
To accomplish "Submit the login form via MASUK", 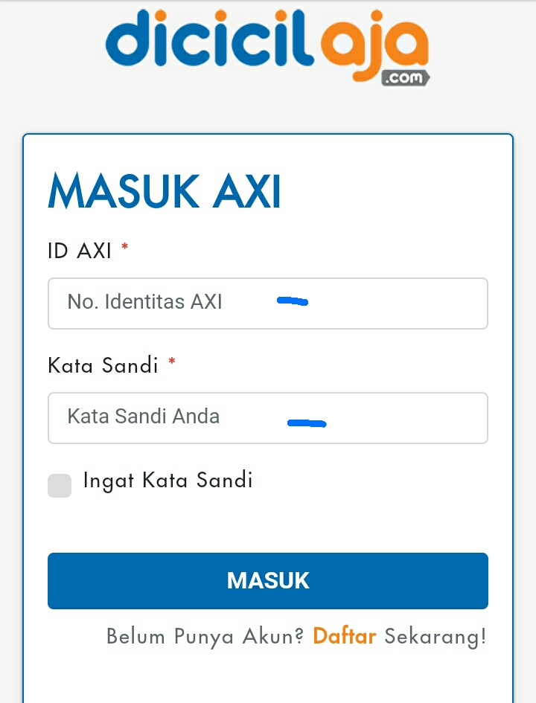I will point(268,581).
